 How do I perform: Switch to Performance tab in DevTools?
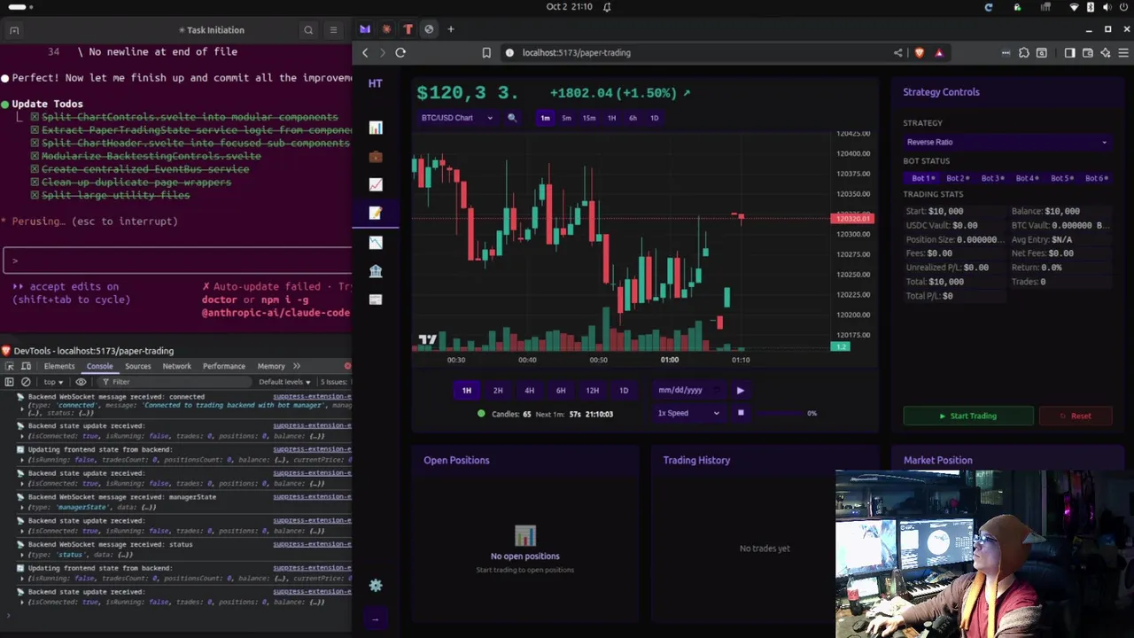click(223, 366)
